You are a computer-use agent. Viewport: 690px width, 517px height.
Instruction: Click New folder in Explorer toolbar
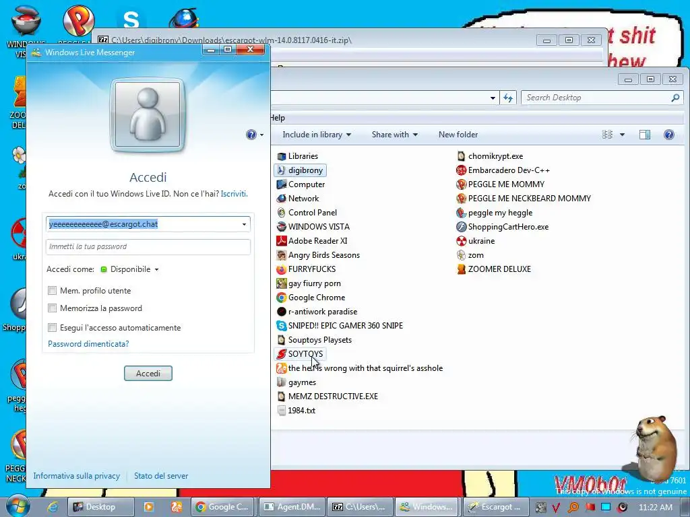458,135
